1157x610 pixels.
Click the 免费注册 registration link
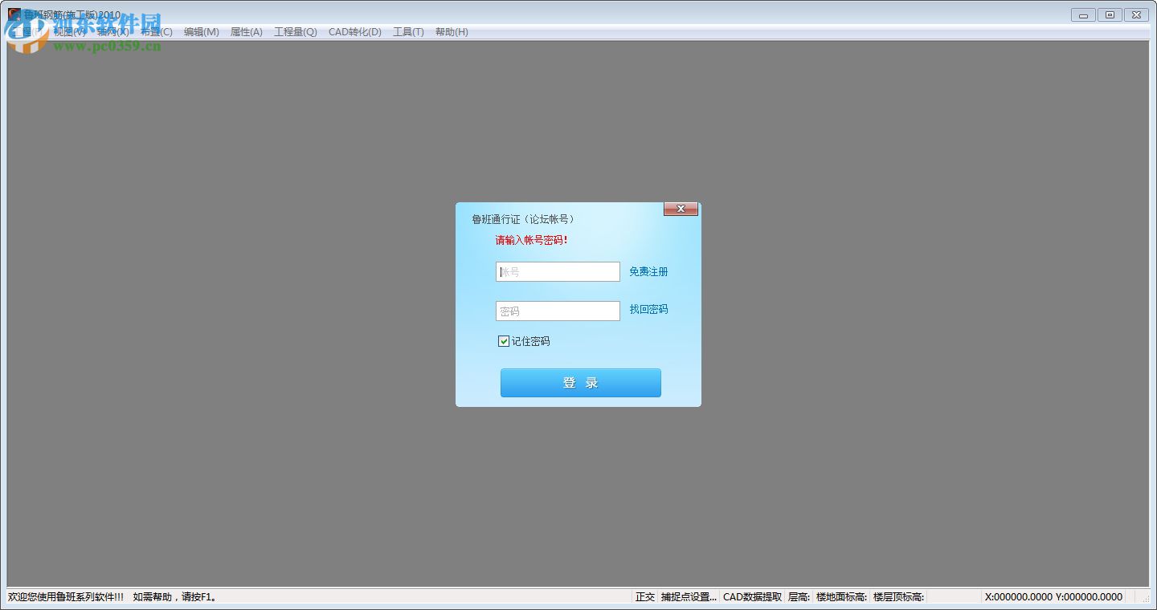(x=648, y=271)
